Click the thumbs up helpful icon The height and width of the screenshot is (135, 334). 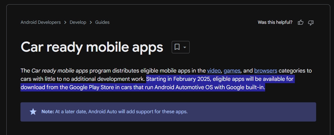click(x=301, y=22)
